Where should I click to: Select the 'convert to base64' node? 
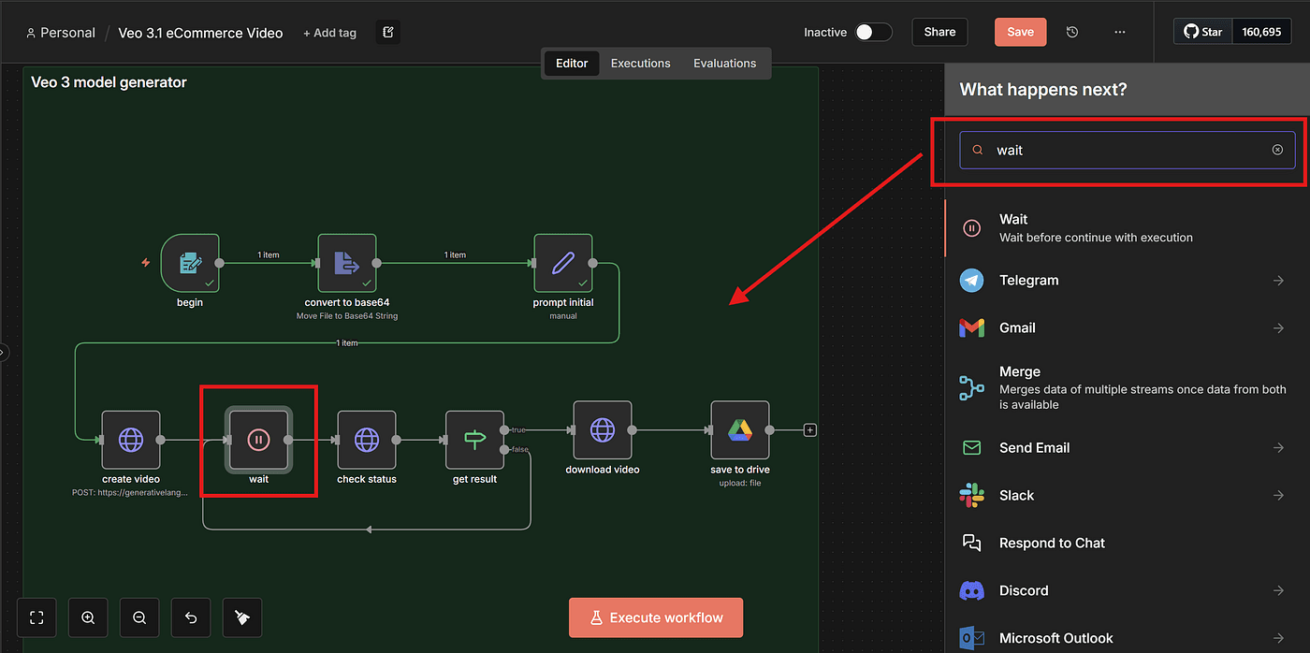click(x=347, y=264)
